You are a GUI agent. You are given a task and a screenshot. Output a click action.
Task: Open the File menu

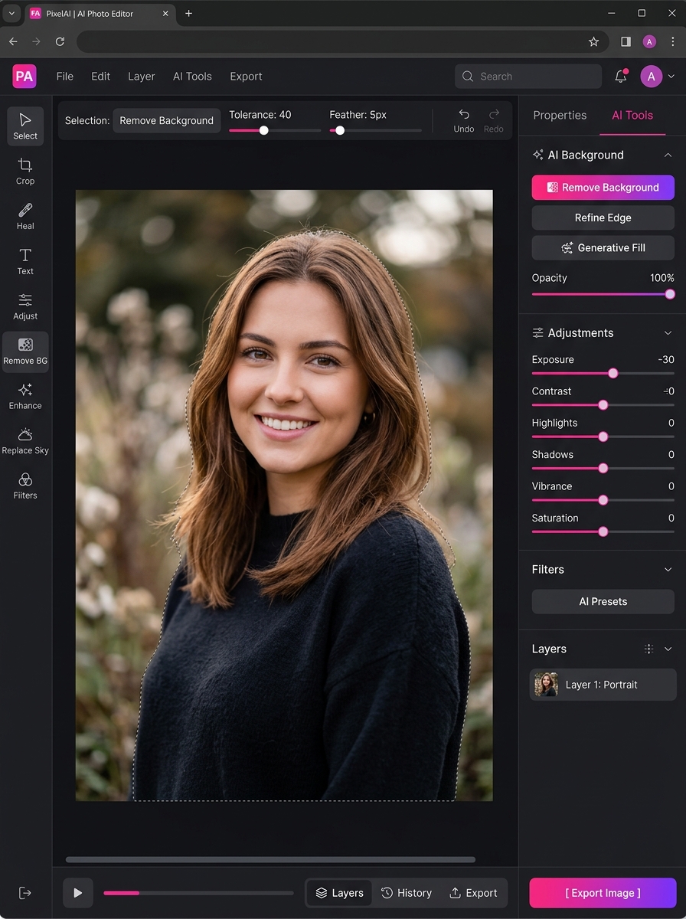(65, 76)
